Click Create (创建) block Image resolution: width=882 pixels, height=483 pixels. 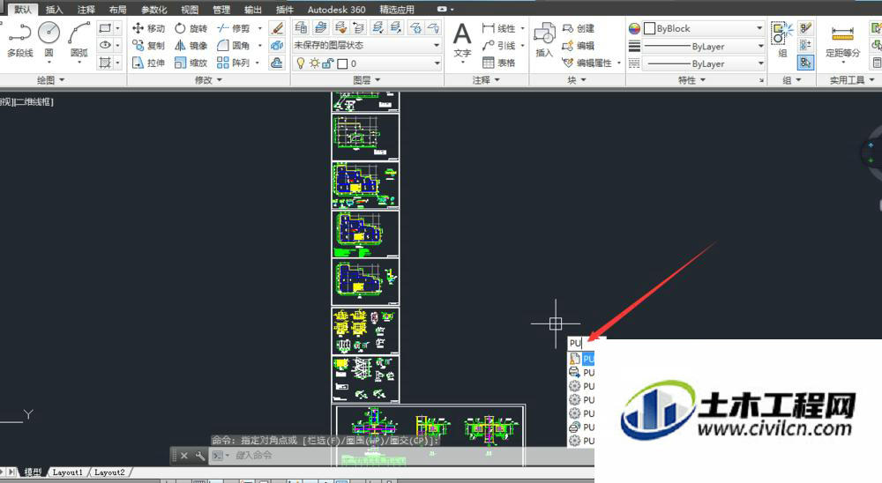click(x=579, y=28)
